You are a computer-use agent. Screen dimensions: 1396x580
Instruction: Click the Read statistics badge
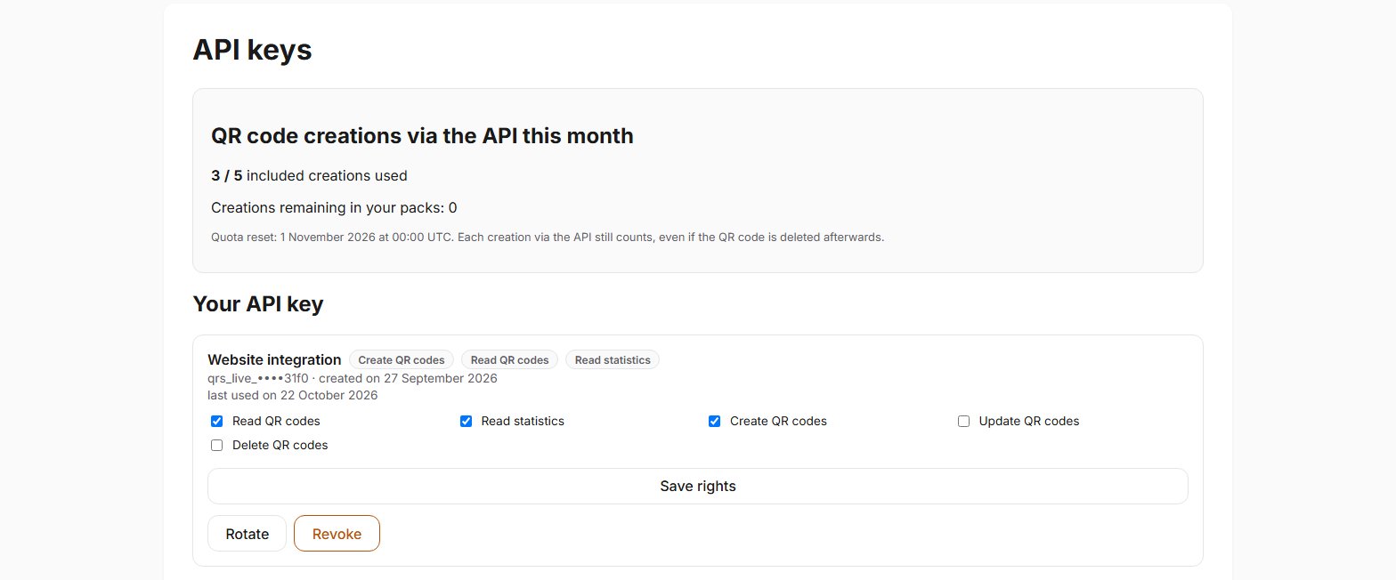point(613,359)
